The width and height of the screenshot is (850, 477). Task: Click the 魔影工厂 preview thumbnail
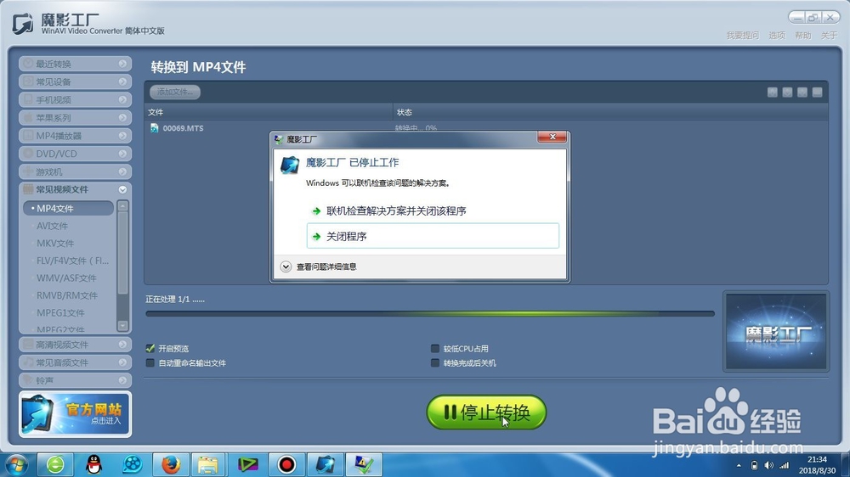pos(776,332)
